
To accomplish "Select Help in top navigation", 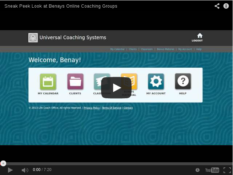I will [x=199, y=49].
